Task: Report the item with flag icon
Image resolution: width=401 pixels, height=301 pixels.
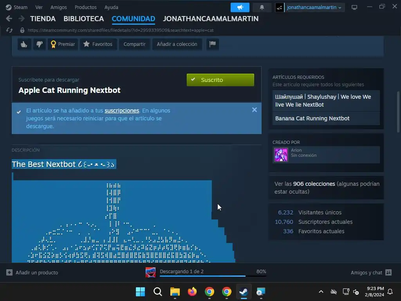Action: [x=213, y=44]
